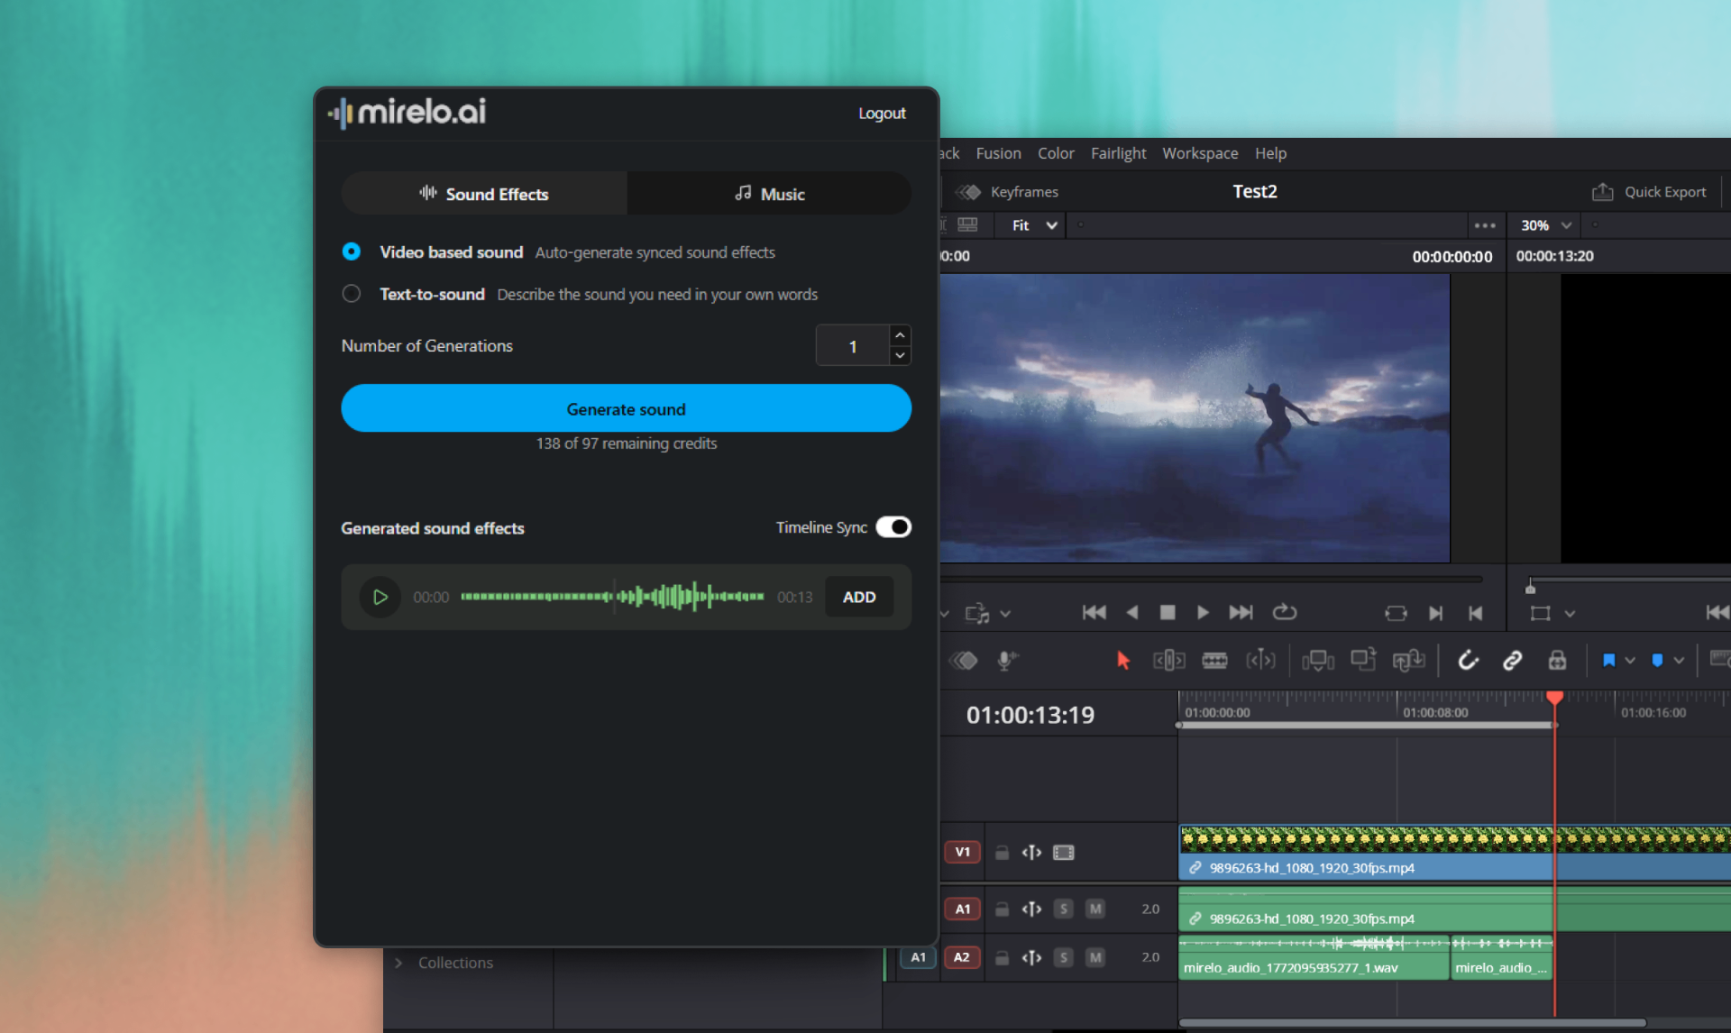The height and width of the screenshot is (1033, 1731).
Task: Open the Fairlight menu
Action: tap(1118, 153)
